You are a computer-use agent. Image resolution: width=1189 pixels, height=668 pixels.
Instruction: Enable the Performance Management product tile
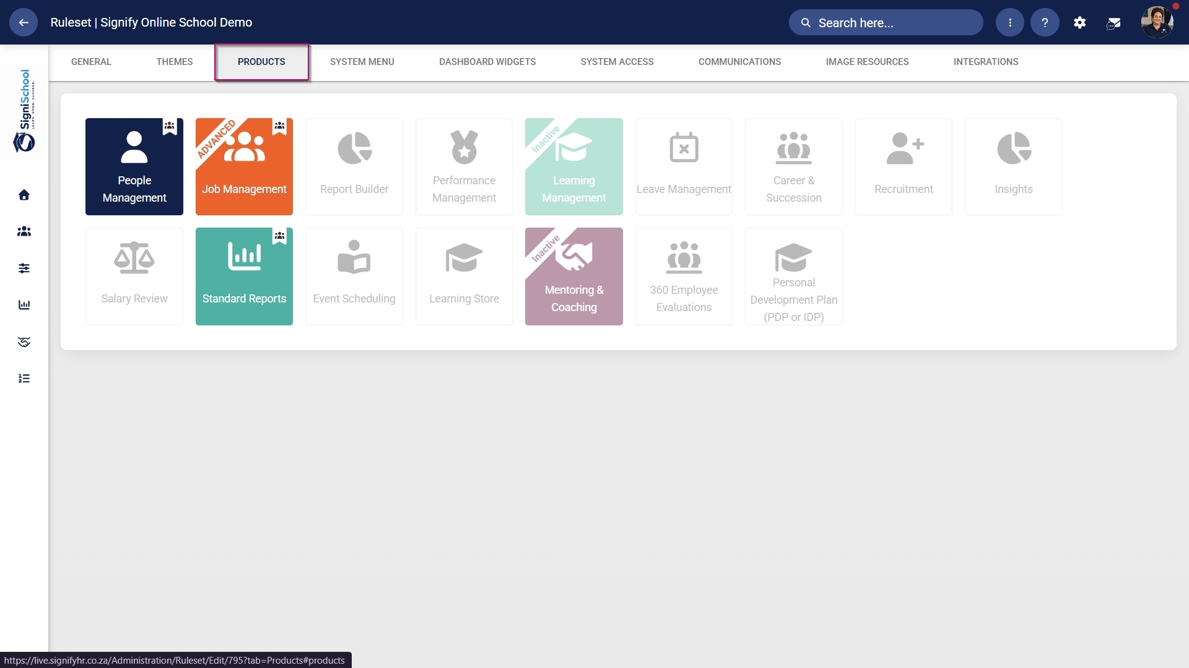(x=464, y=166)
